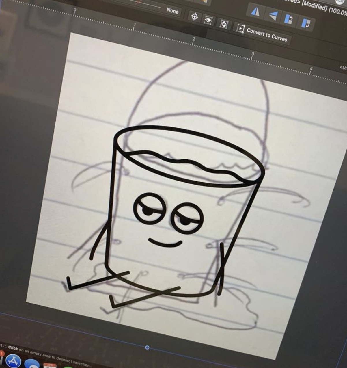Toggle the transform origin crosshair
The image size is (347, 368).
195,16
